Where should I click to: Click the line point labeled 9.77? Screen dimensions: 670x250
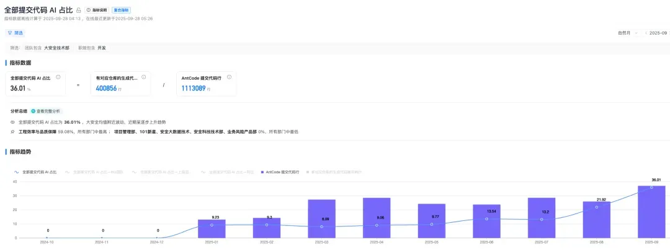click(432, 224)
